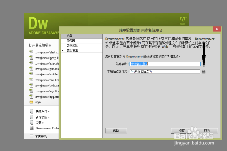Open recent file ziwojieshao/lrsjs
This screenshot has width=227, height=151.
click(47, 91)
